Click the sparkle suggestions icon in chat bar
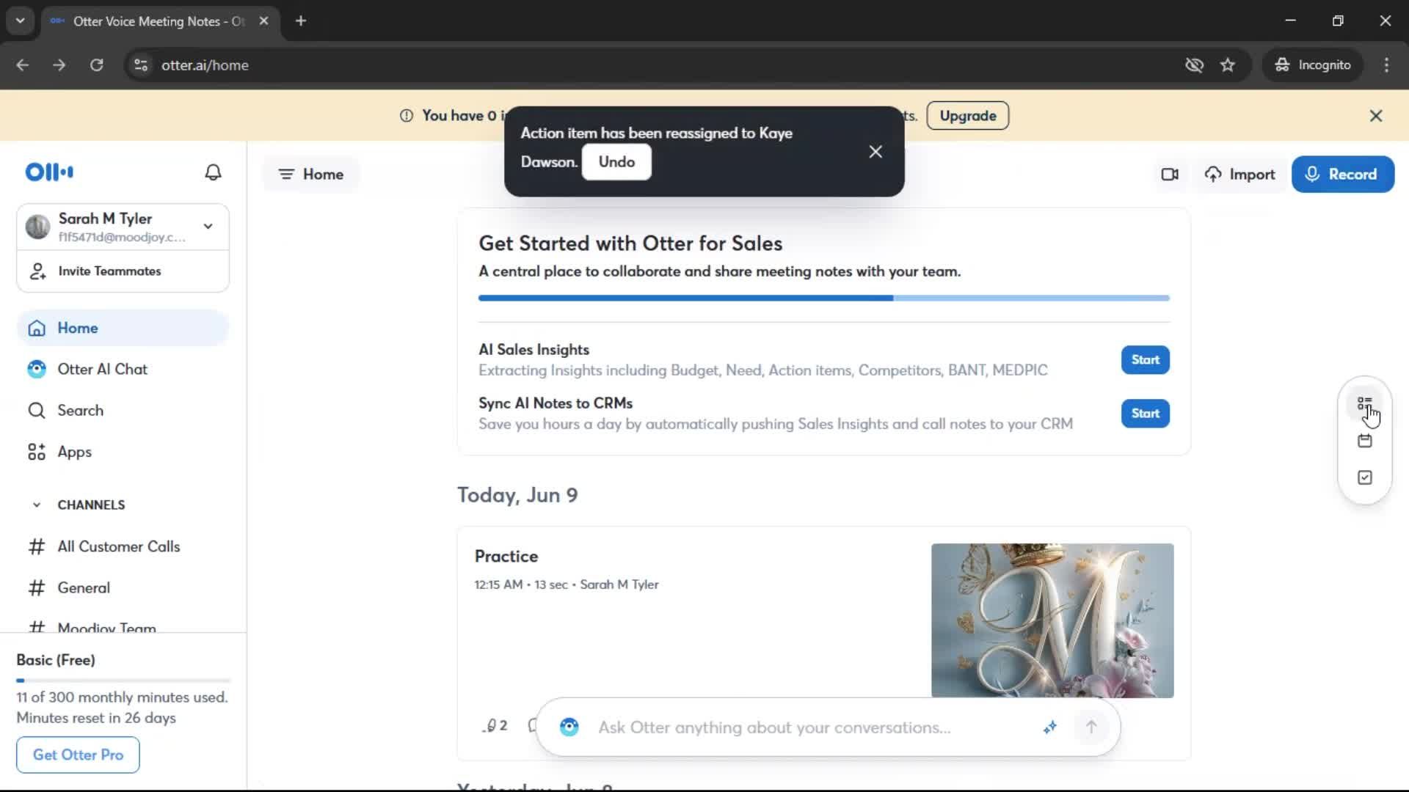Screen dimensions: 1409x792 [1049, 727]
